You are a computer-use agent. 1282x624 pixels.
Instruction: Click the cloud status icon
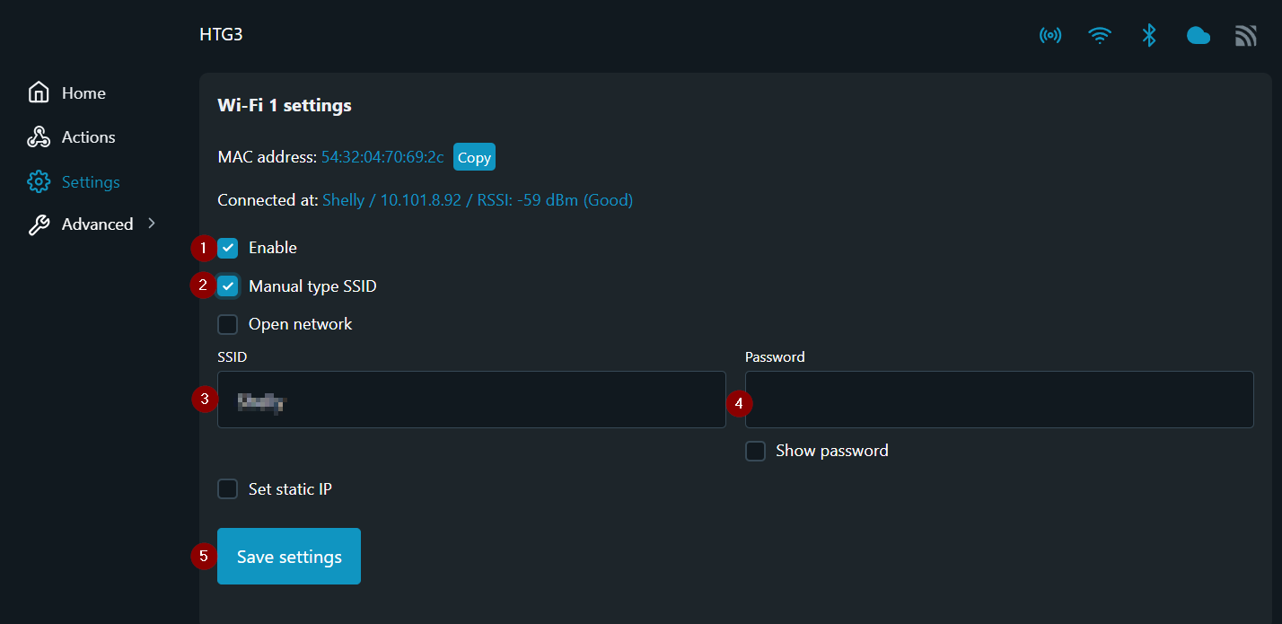[x=1199, y=36]
